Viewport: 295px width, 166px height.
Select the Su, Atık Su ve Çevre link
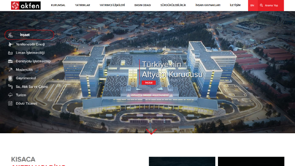[32, 87]
